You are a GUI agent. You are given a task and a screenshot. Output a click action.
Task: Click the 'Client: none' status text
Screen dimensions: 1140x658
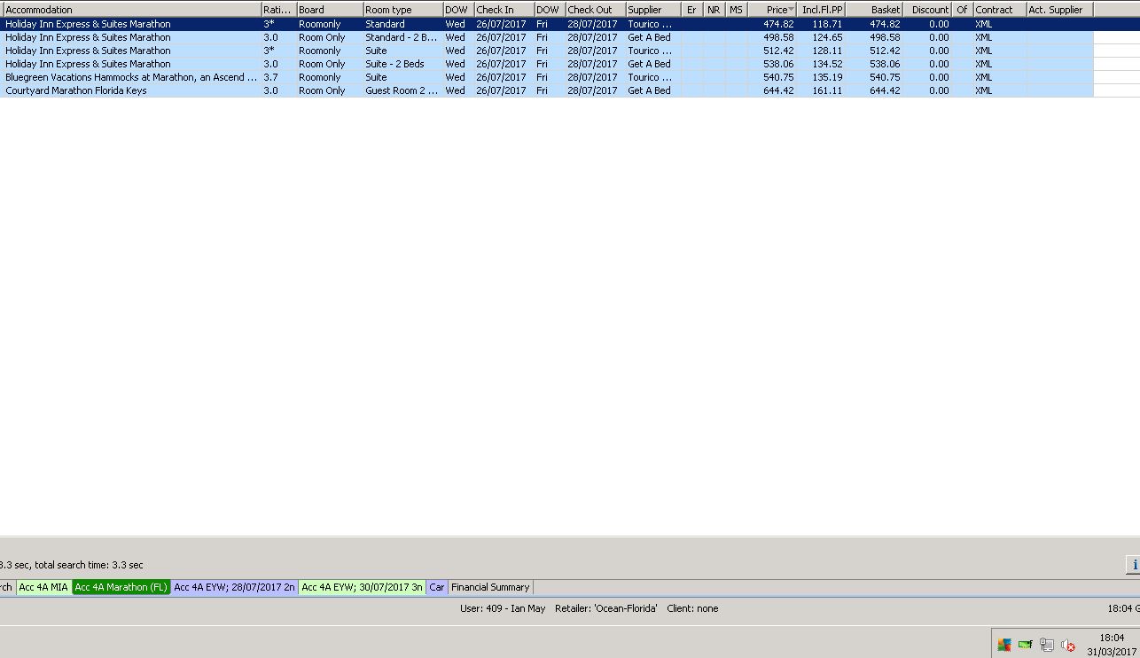tap(692, 608)
